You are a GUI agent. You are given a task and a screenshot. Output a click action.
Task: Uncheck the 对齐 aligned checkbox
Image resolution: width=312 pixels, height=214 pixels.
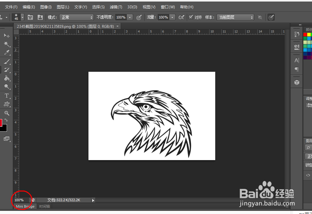(191, 17)
